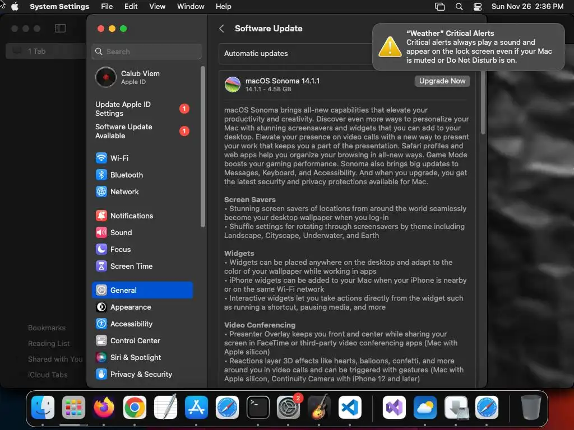Click the update description scrollbar
This screenshot has width=574, height=430.
[x=483, y=102]
